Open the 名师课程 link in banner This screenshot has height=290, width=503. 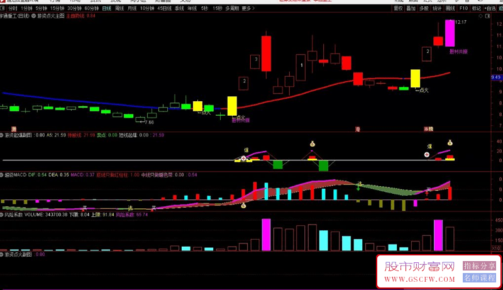479,278
